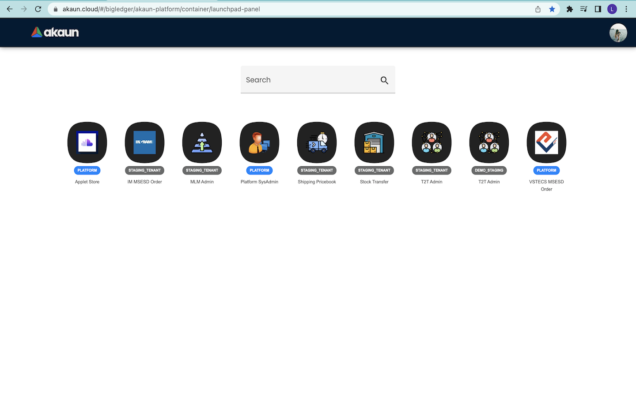Image resolution: width=636 pixels, height=397 pixels.
Task: Open the DEMO_STAGING T2T Admin icon
Action: pos(489,142)
